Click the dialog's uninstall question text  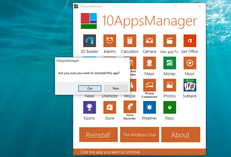[x=89, y=73]
